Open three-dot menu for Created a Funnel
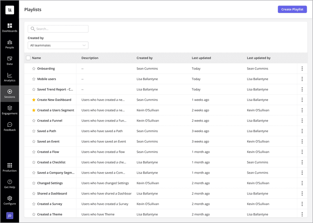Image resolution: width=313 pixels, height=223 pixels. tap(302, 120)
